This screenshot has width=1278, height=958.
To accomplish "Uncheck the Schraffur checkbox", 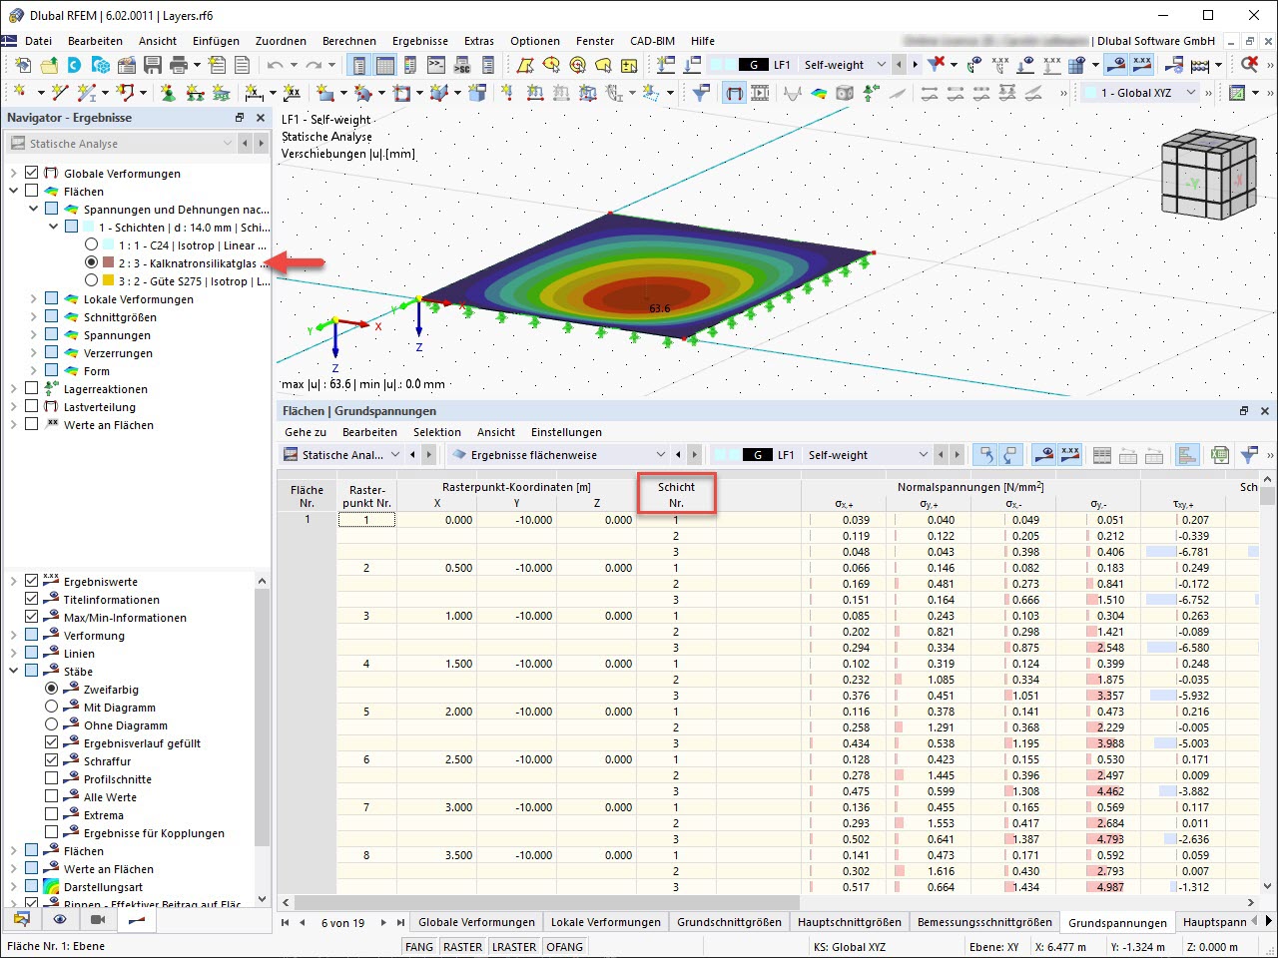I will [x=52, y=761].
